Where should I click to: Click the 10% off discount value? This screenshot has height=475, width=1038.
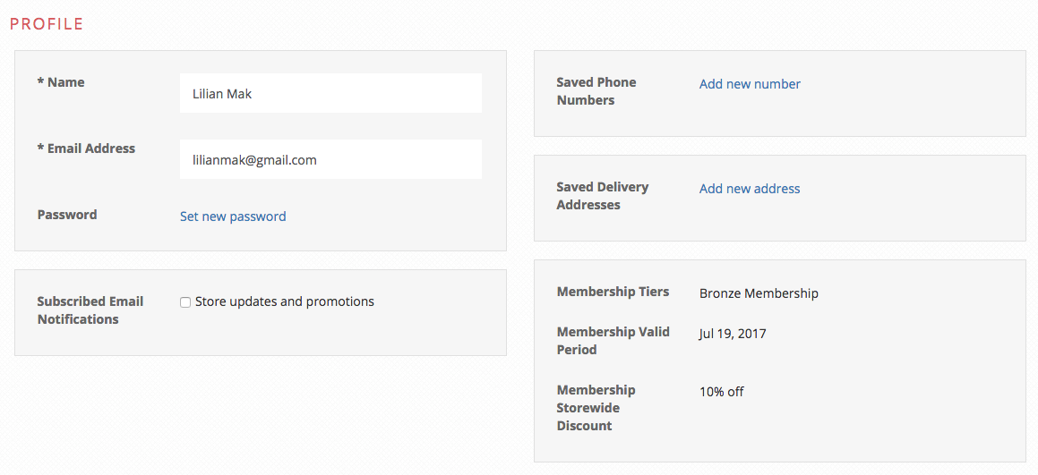(x=722, y=392)
